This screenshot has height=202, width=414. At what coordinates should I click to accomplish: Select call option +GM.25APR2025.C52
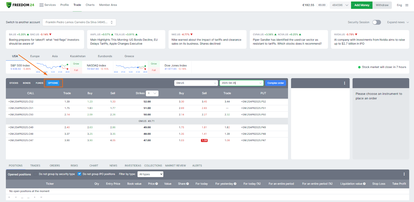(x=21, y=102)
